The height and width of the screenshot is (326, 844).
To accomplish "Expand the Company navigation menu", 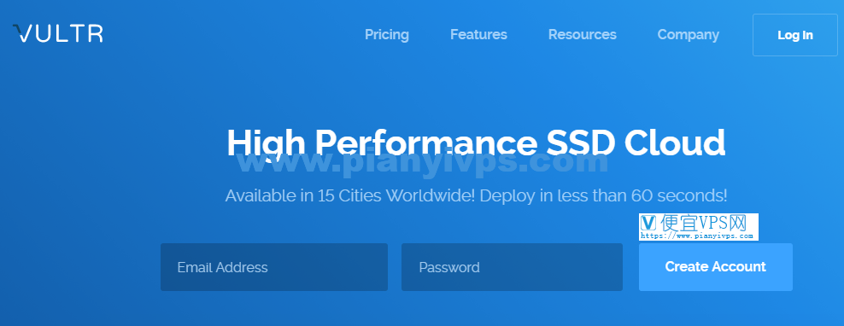I will [688, 34].
